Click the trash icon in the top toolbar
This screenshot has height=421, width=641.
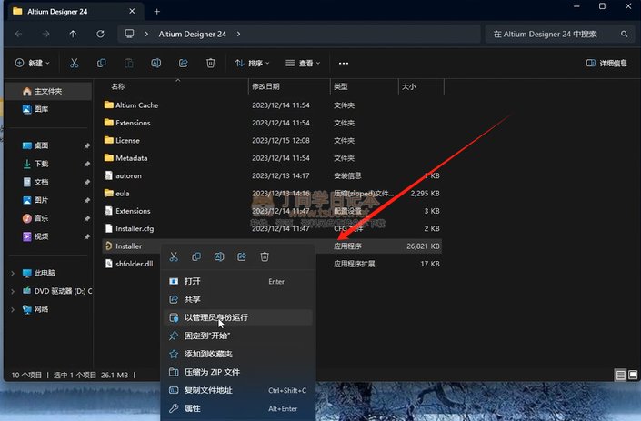(x=210, y=64)
